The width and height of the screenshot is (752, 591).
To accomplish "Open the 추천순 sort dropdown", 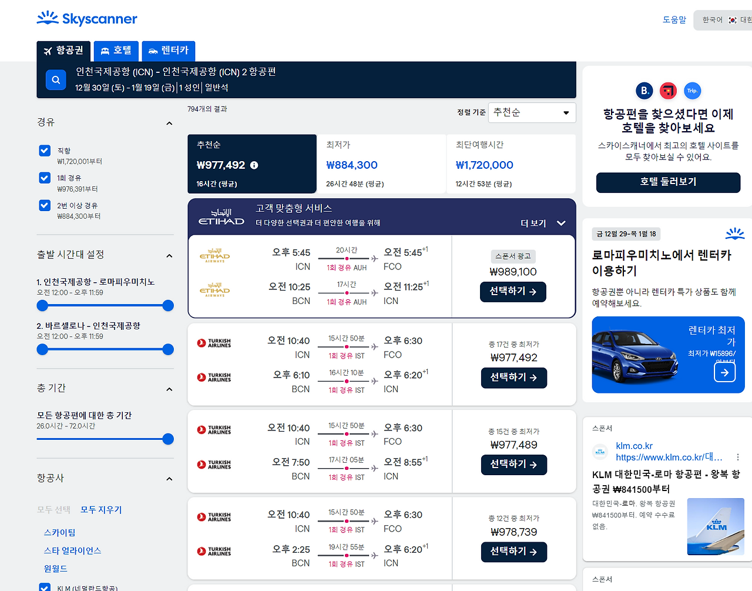I will coord(532,112).
